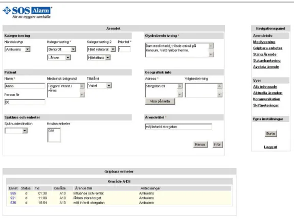Click time value 15:54 in table
The width and height of the screenshot is (294, 219).
42,203
